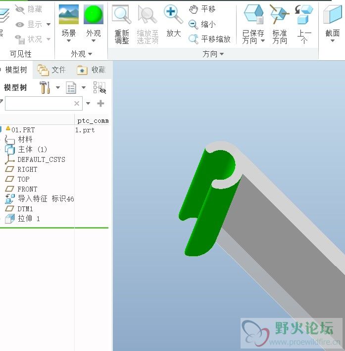Switch to the Files (文件) tab
The width and height of the screenshot is (345, 351).
[51, 70]
